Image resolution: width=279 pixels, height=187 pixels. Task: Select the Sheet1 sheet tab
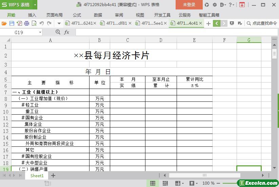37,176
